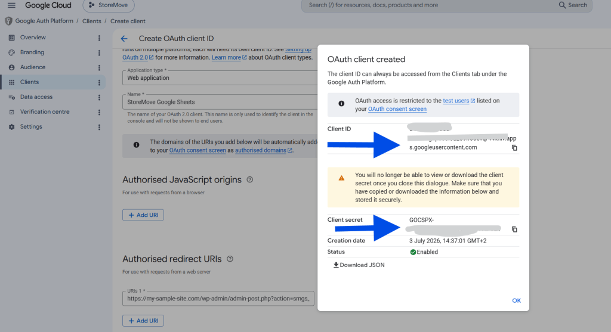Image resolution: width=611 pixels, height=332 pixels.
Task: Open the Clients item's overflow menu
Action: coord(99,82)
